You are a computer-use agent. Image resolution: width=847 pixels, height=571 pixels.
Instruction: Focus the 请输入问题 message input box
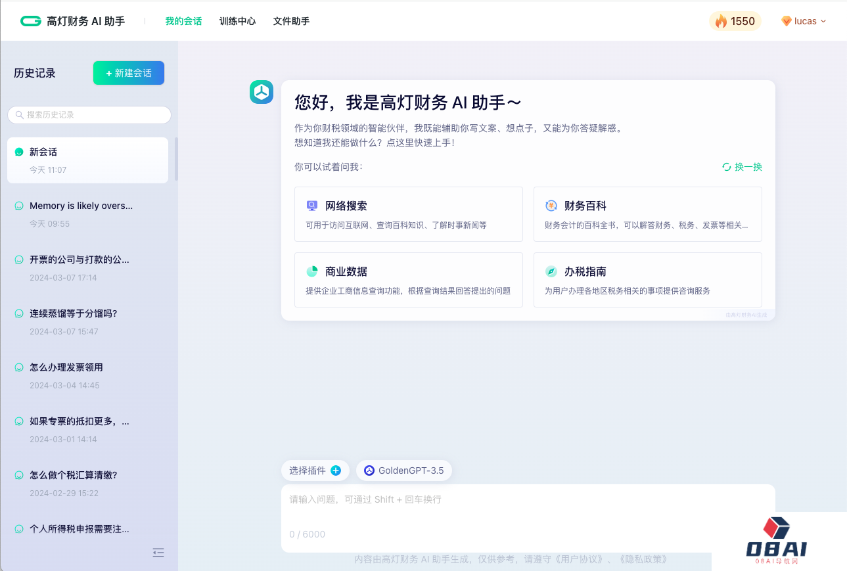(528, 518)
